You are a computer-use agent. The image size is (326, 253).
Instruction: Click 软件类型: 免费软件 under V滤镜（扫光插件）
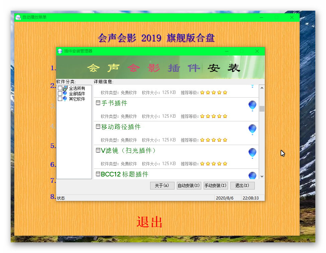119,164
